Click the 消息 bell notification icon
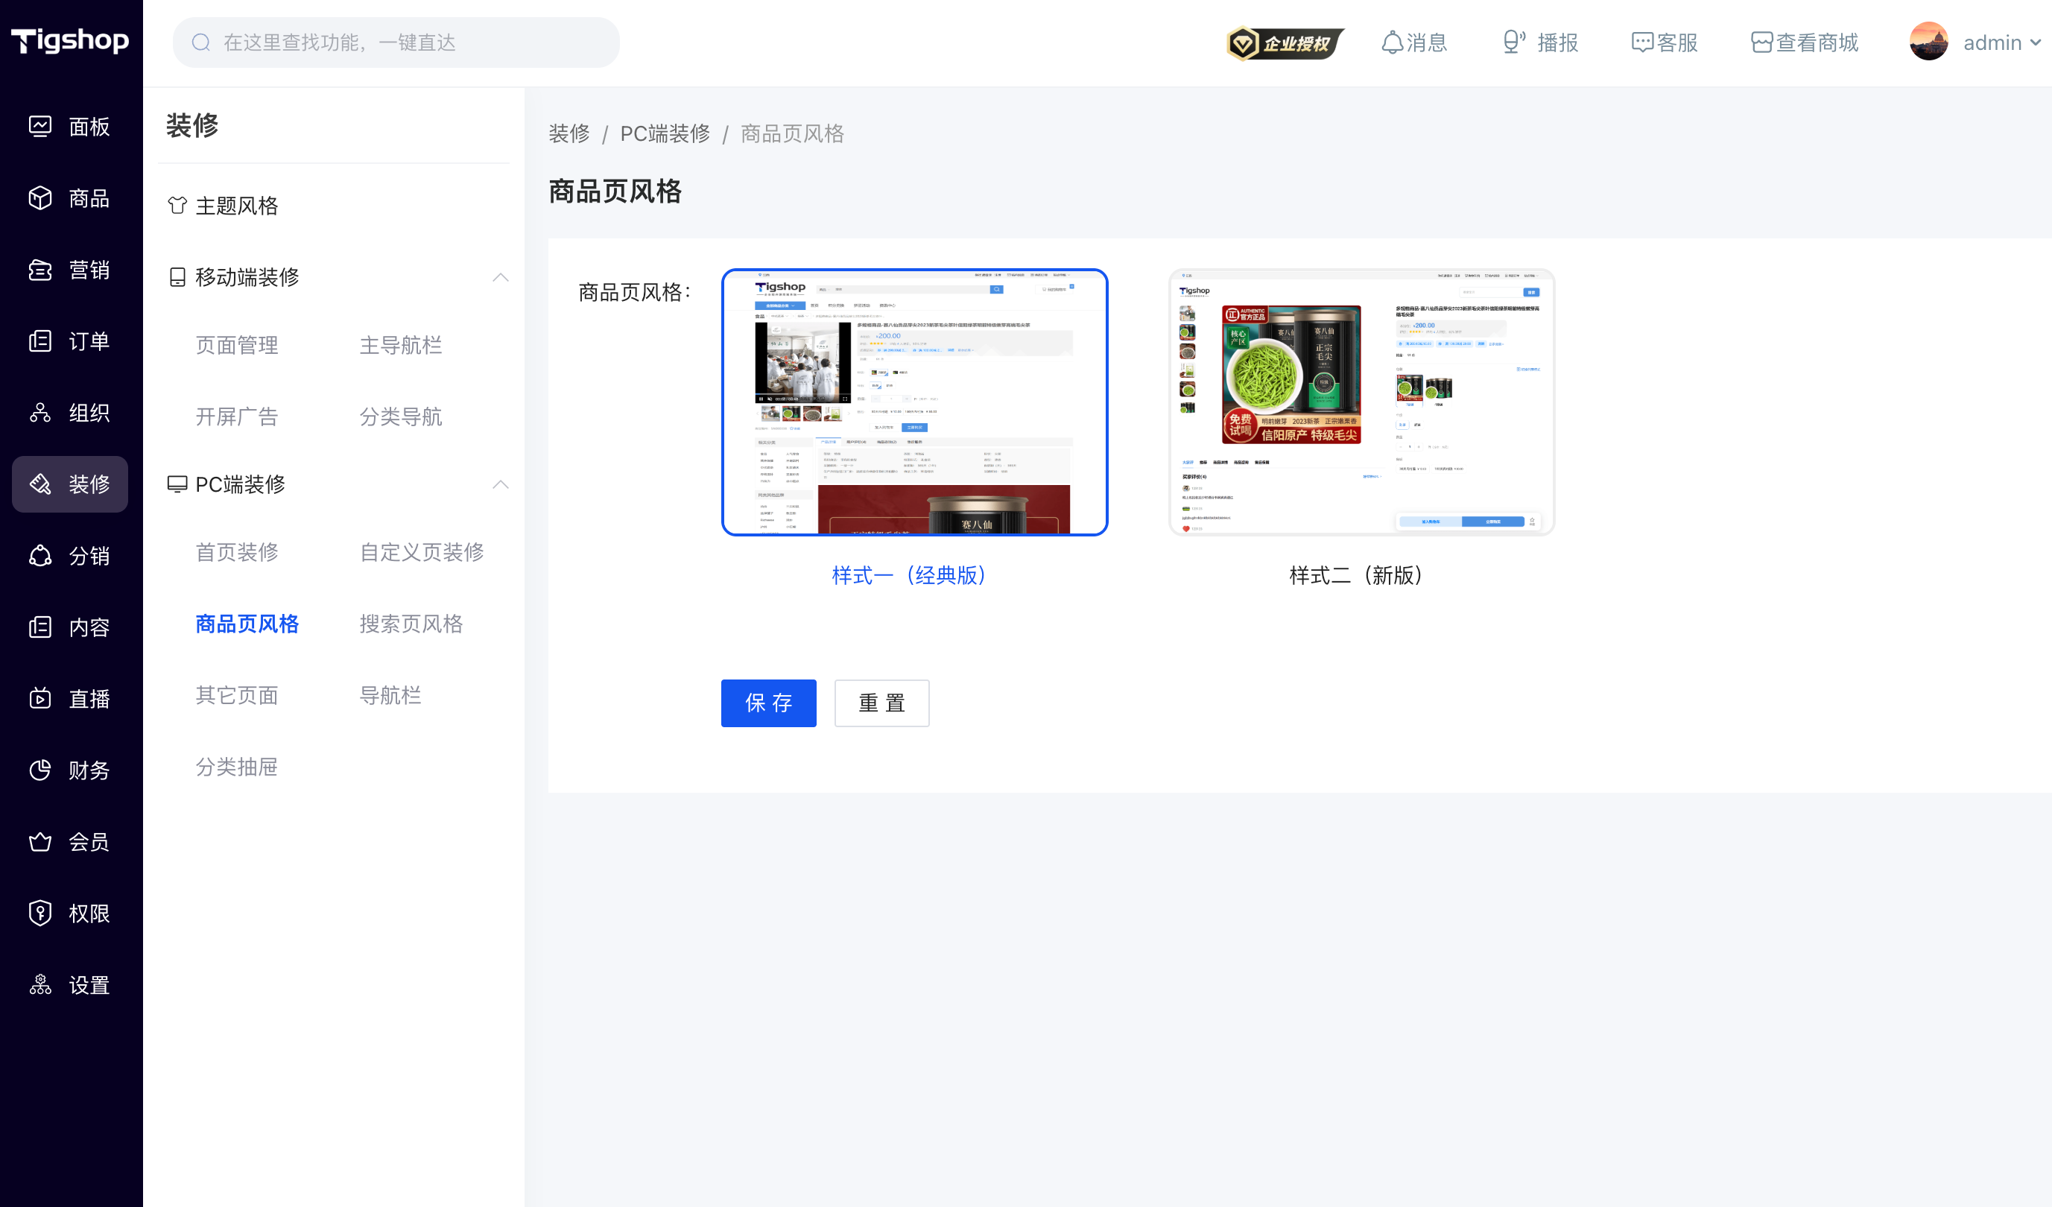 1393,42
